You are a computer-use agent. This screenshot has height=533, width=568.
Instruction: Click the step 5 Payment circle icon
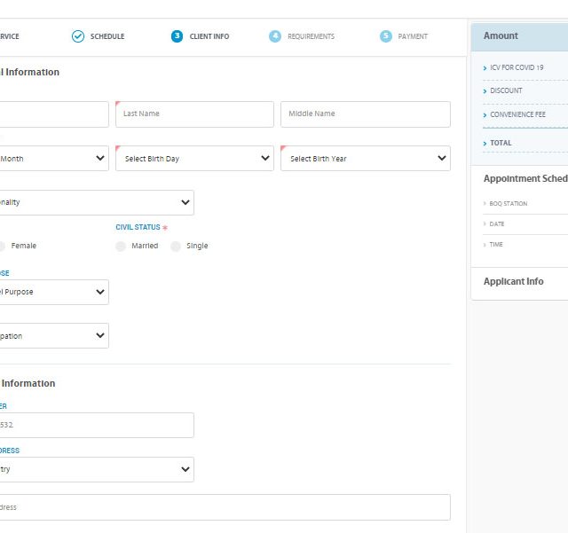(385, 36)
